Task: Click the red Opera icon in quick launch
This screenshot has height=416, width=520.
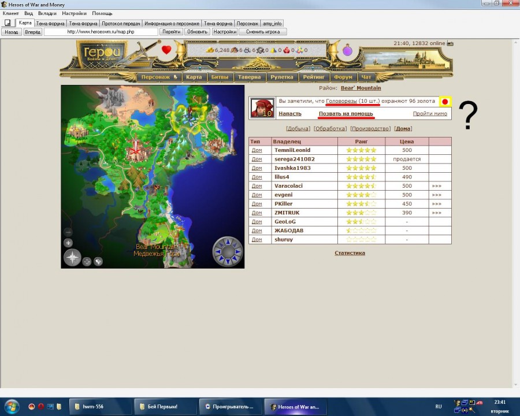Action: coord(41,406)
